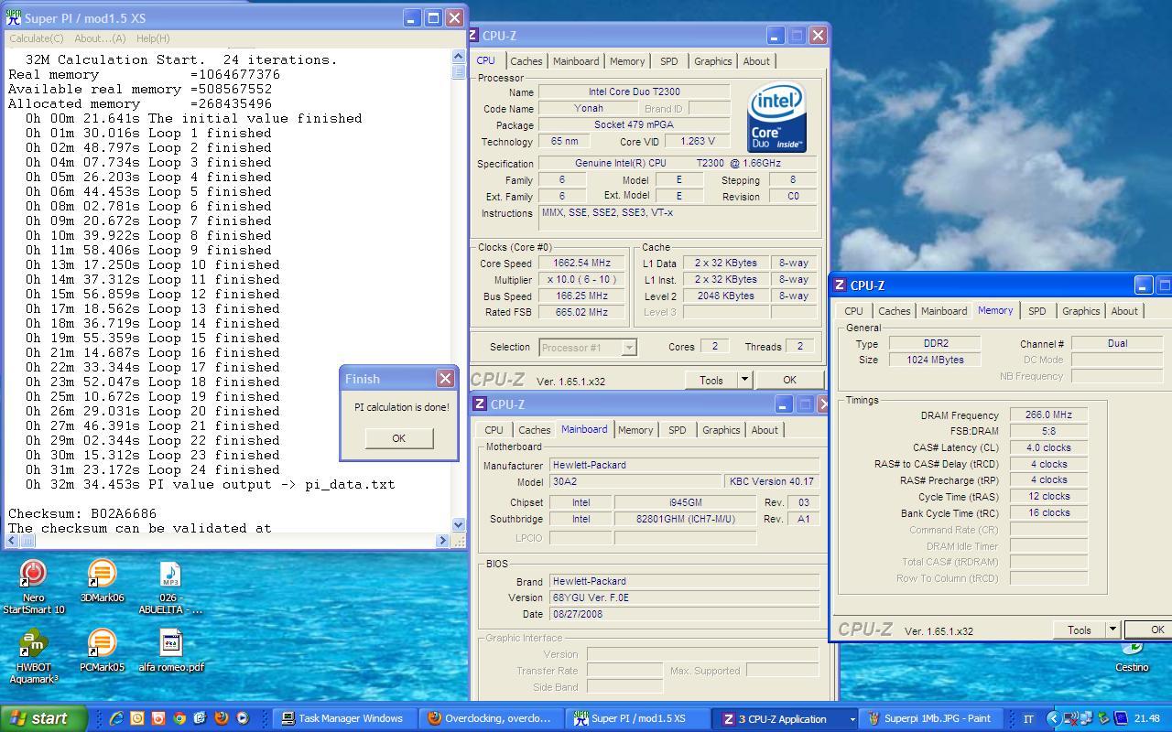Click the network computers tray icon

point(1086,718)
